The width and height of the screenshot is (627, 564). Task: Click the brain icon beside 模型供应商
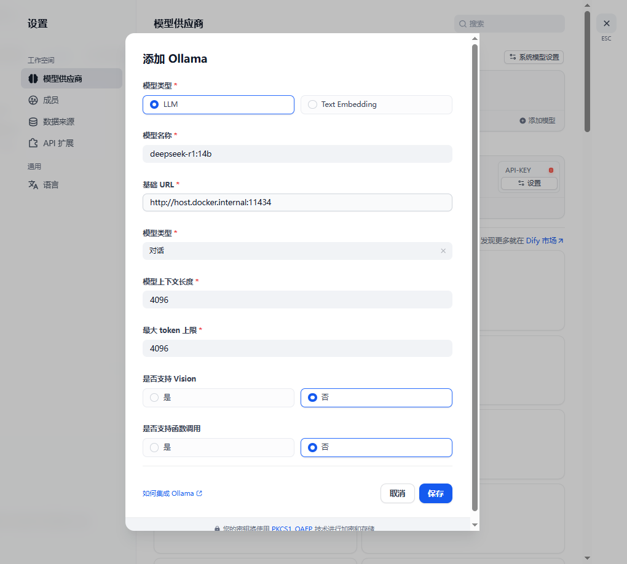pyautogui.click(x=33, y=79)
